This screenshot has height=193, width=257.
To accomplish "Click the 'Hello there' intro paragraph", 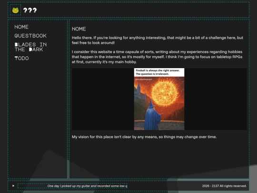I will (x=158, y=40).
